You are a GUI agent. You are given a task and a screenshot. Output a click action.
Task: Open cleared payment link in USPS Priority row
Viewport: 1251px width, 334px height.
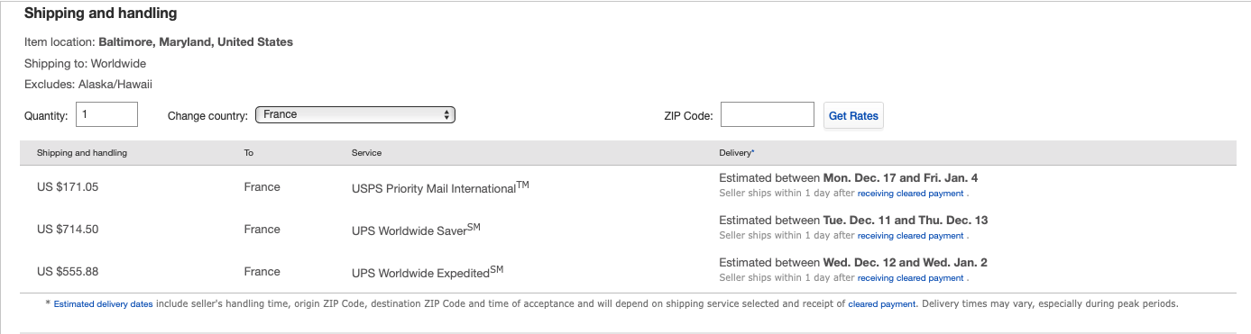(x=910, y=194)
